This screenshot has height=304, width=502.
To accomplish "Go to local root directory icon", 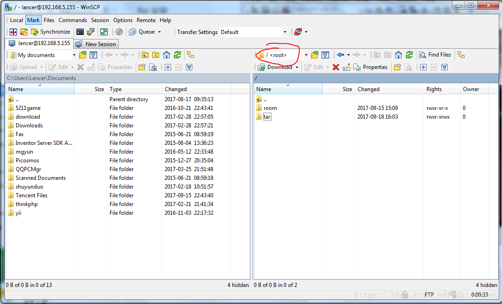I will pyautogui.click(x=156, y=55).
